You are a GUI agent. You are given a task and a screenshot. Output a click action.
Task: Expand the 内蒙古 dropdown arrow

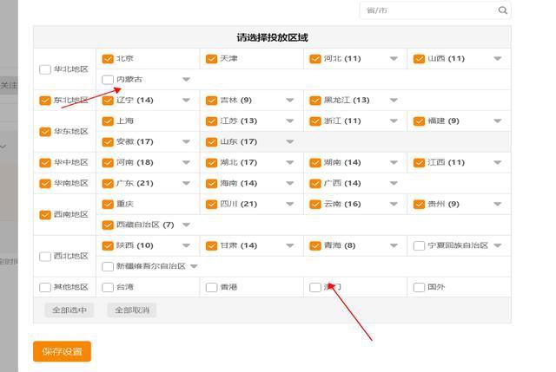[186, 80]
